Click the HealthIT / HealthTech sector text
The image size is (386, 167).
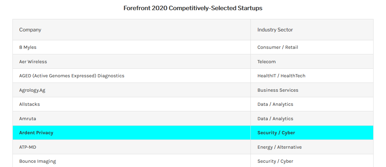pyautogui.click(x=281, y=76)
